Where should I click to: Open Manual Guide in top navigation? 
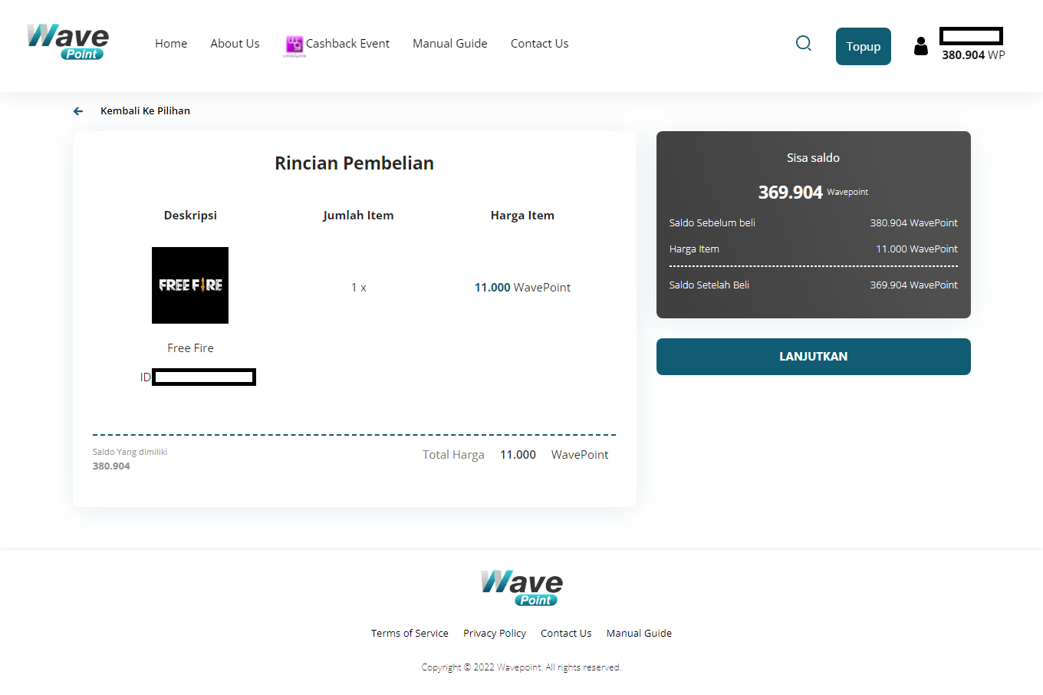pos(449,44)
